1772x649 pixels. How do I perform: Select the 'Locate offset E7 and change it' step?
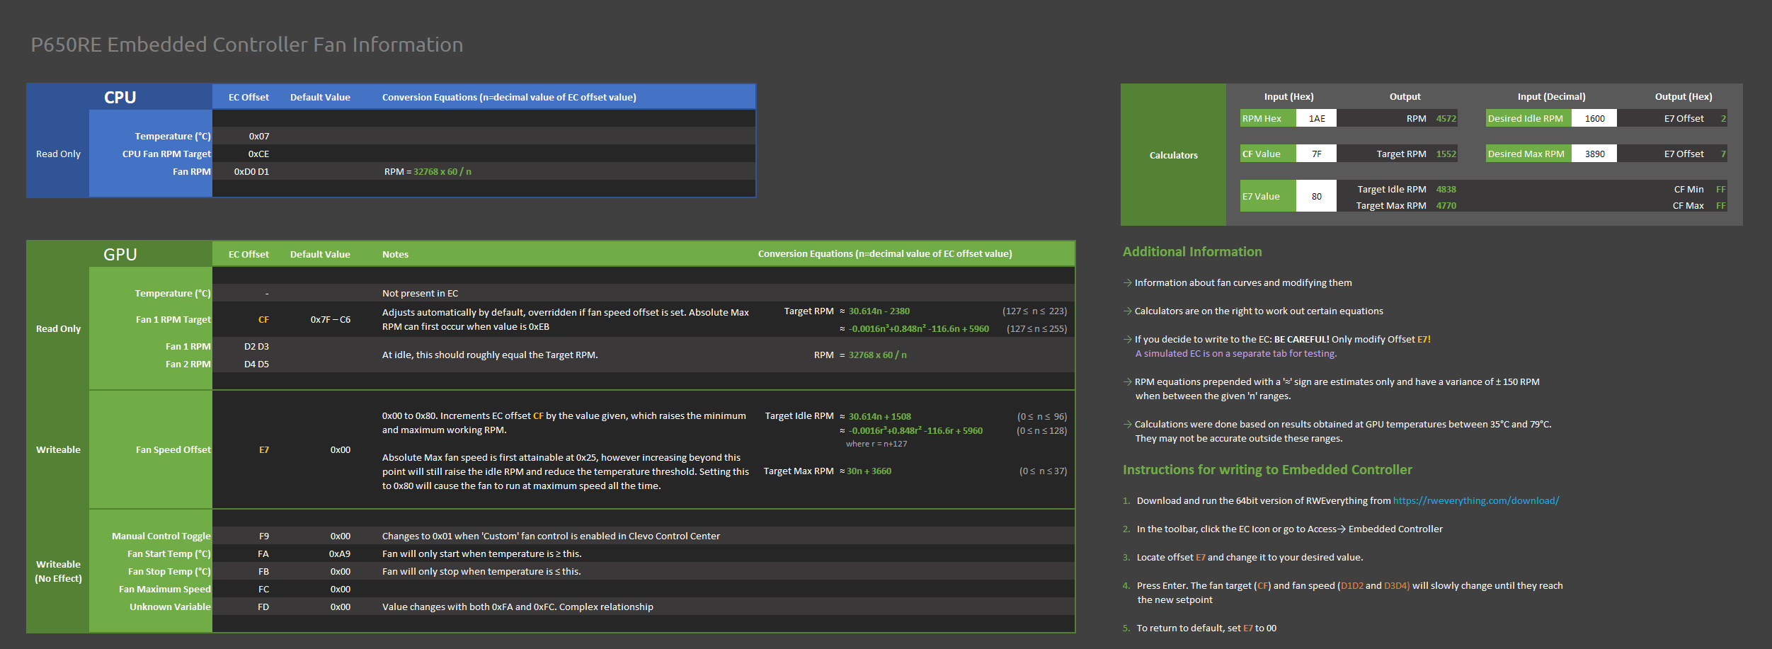tap(1250, 557)
